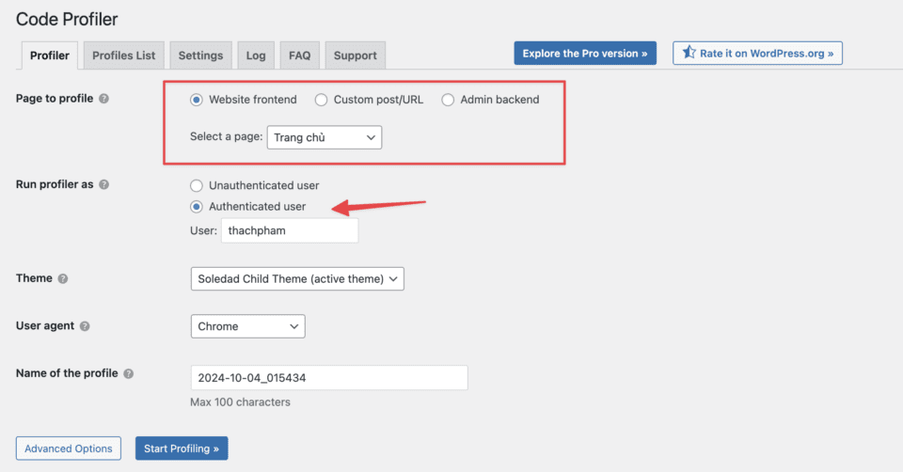Switch to the Profiles List tab
The image size is (903, 472).
pos(123,55)
